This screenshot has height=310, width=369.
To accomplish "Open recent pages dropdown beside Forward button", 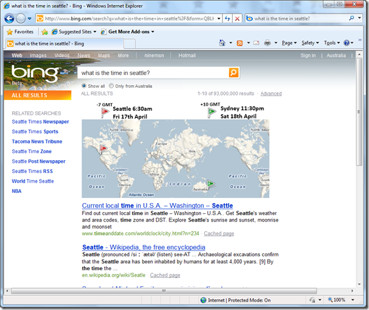I will tap(29, 19).
